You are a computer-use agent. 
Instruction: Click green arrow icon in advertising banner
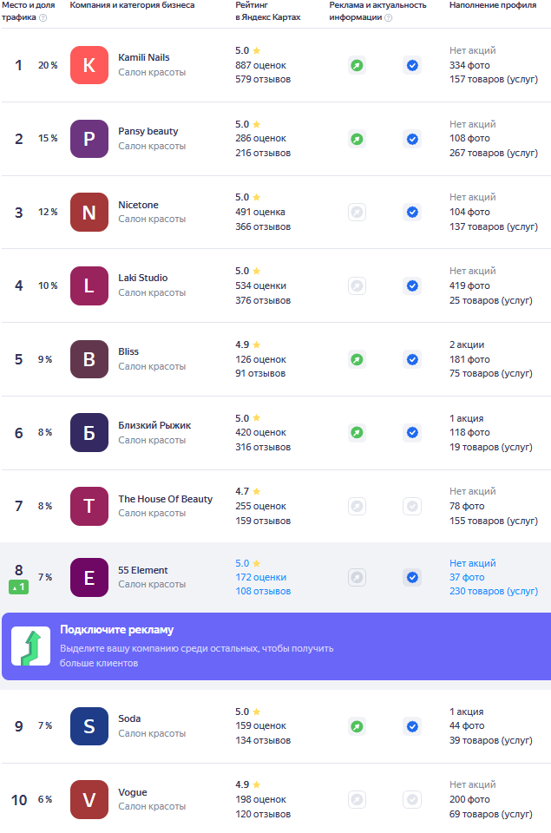[x=31, y=646]
